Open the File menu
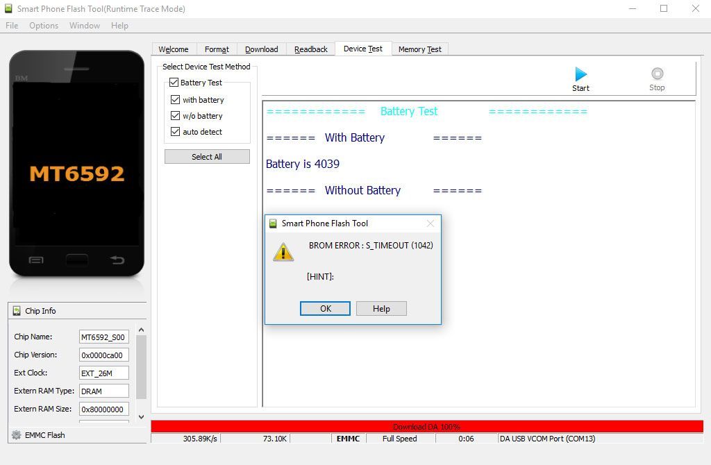The height and width of the screenshot is (465, 711). coord(12,26)
